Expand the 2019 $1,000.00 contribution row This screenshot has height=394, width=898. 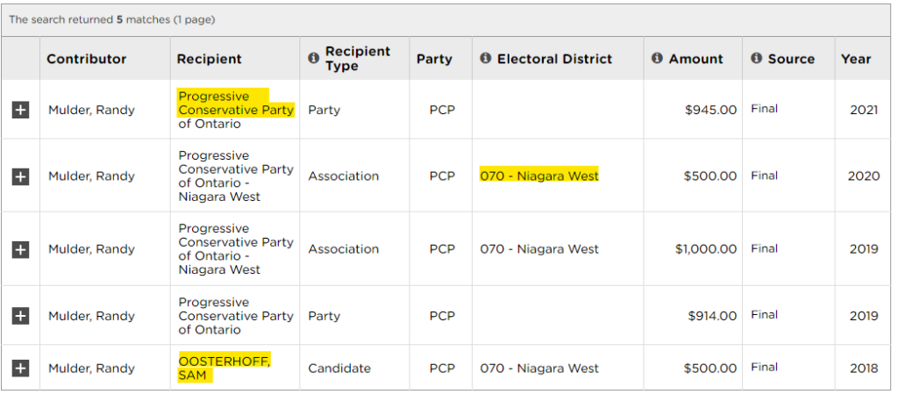(20, 249)
